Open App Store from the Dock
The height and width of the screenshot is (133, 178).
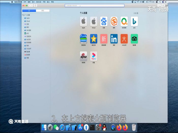coord(80,127)
